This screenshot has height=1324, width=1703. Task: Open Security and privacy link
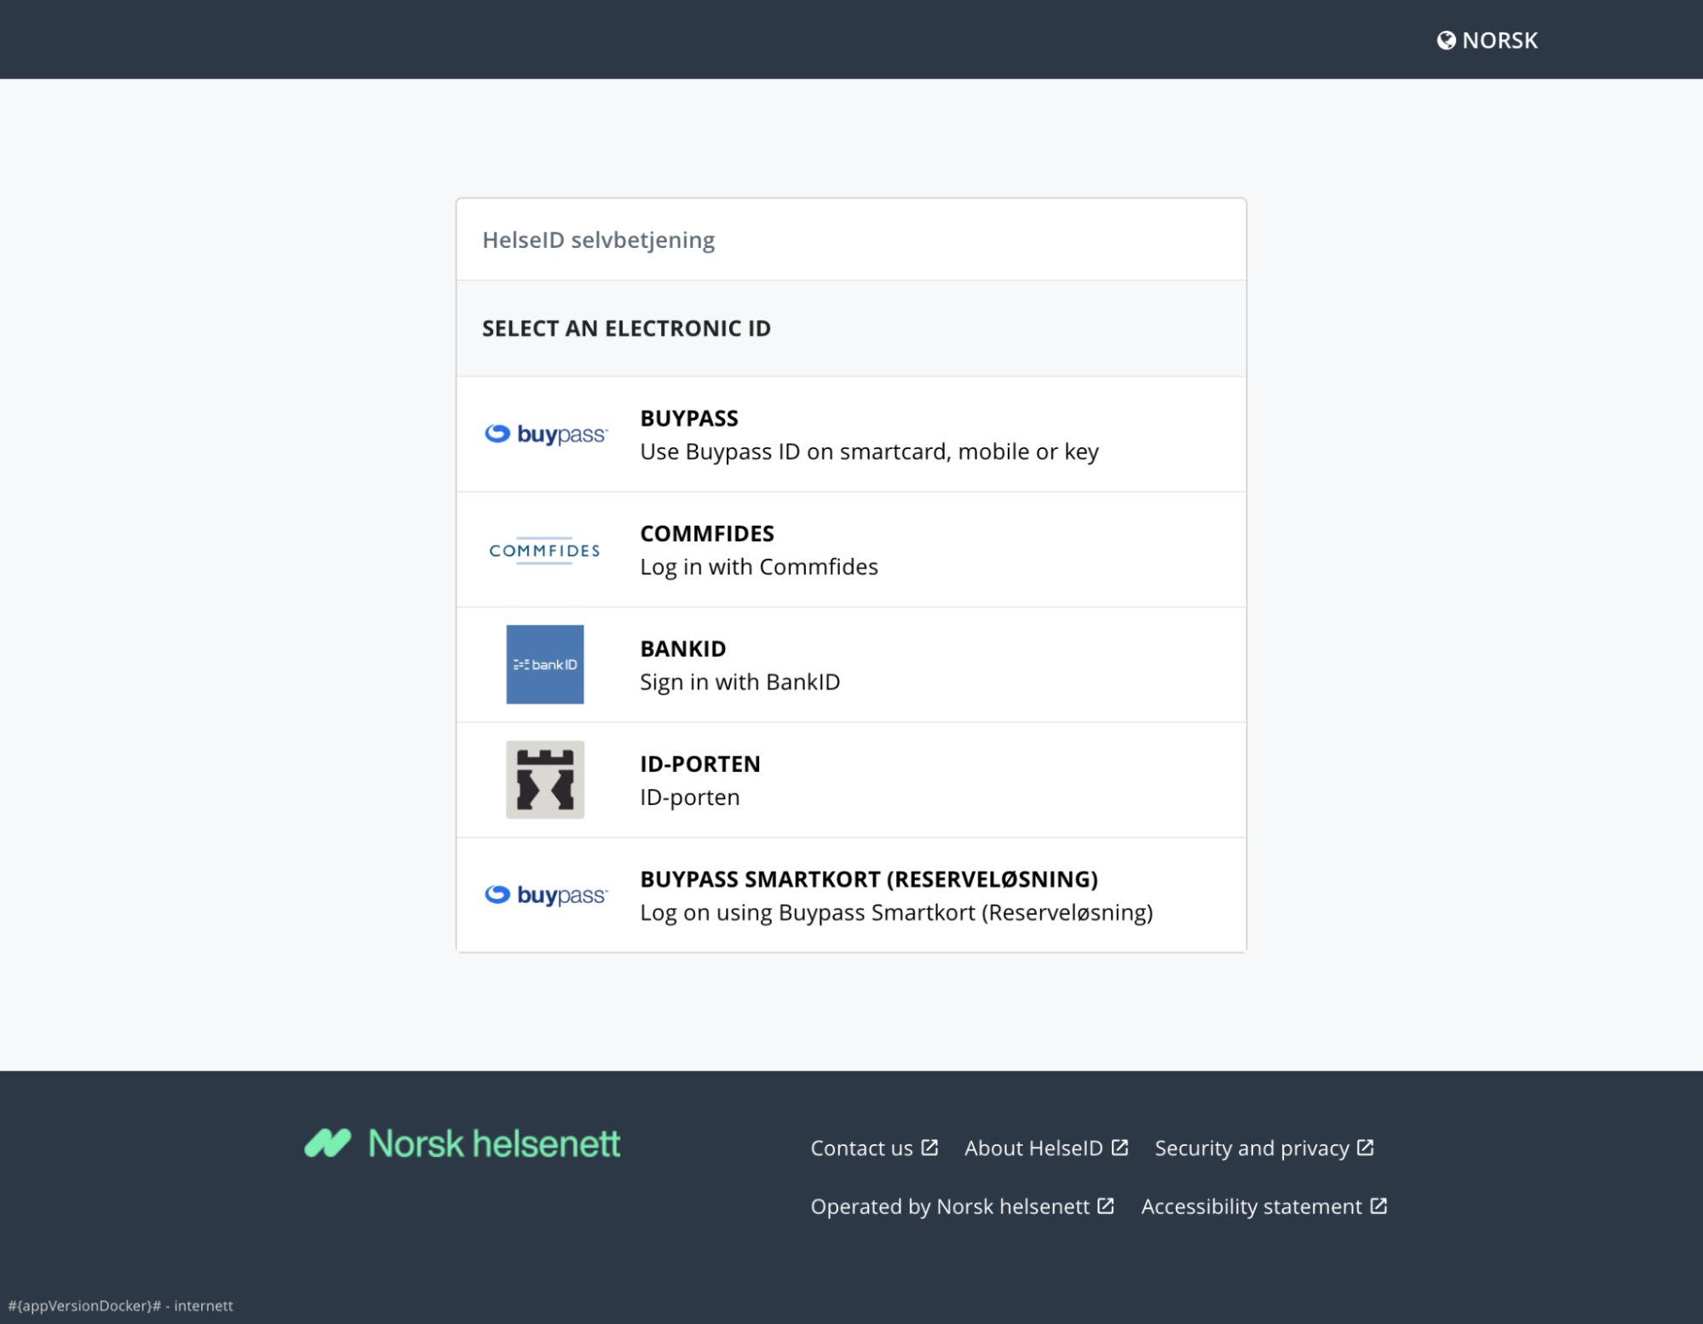[x=1264, y=1148]
